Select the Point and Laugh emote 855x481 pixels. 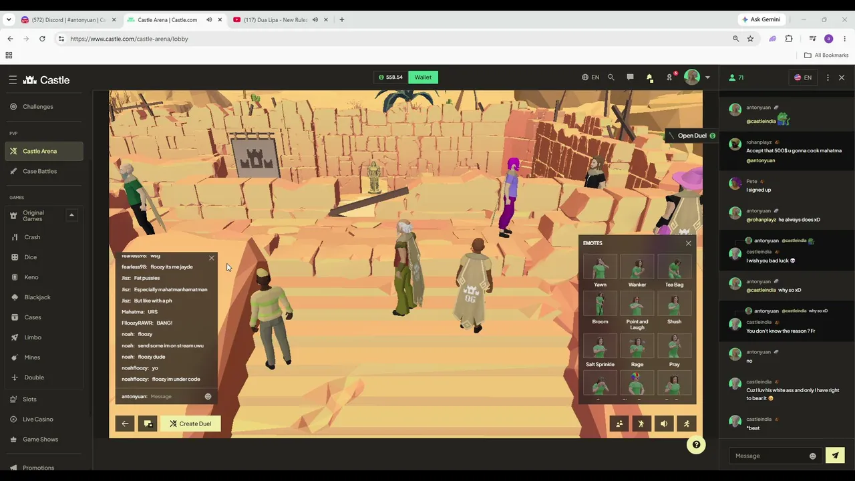(x=637, y=311)
